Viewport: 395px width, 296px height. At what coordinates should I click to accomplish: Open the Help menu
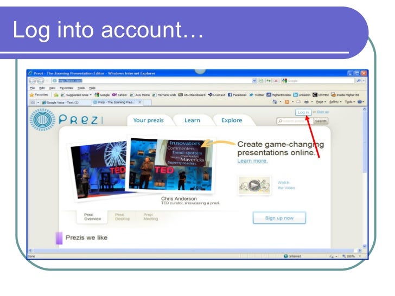tap(92, 88)
